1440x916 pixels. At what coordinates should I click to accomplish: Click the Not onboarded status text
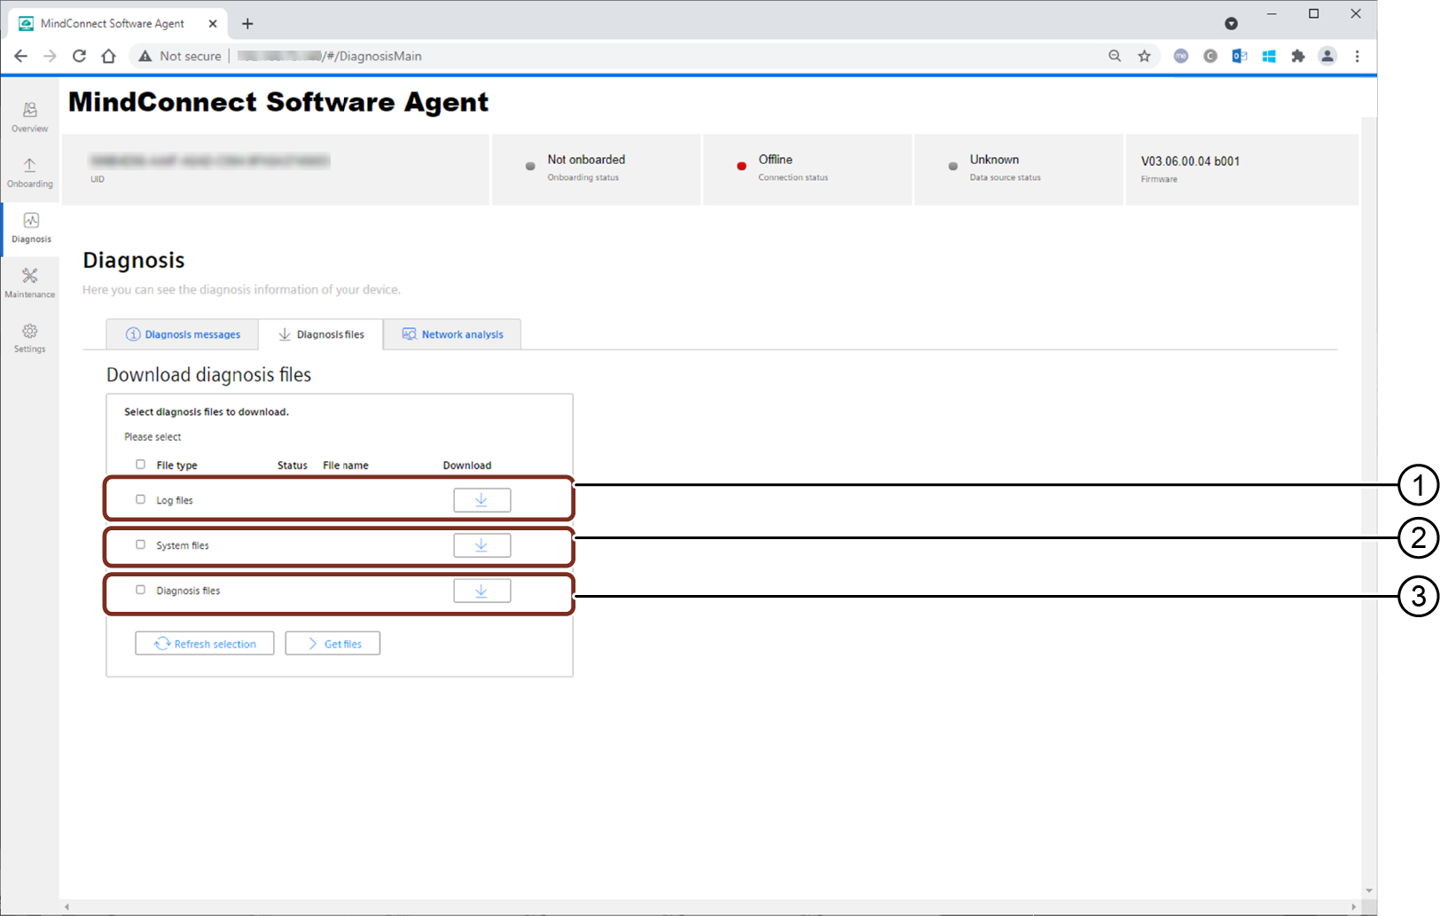pos(586,160)
